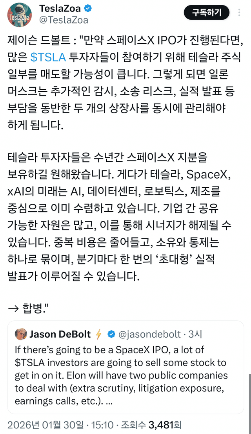Open the @TeslaZoa handle link
The height and width of the screenshot is (434, 251).
tap(64, 20)
